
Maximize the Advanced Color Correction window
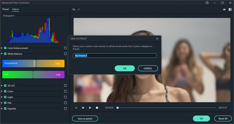pos(222,3)
